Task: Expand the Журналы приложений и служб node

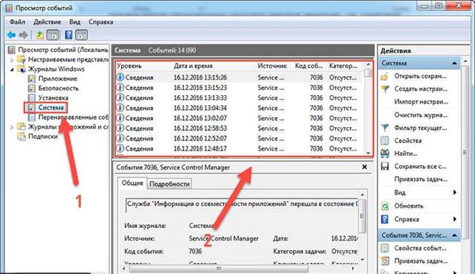Action: coord(12,127)
